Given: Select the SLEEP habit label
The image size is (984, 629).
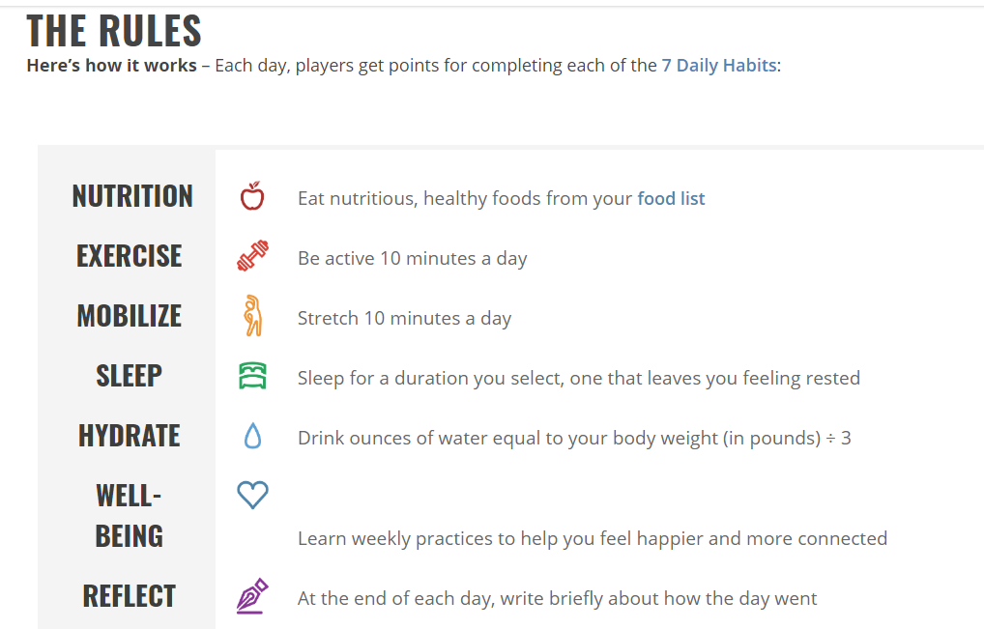Looking at the screenshot, I should (130, 376).
